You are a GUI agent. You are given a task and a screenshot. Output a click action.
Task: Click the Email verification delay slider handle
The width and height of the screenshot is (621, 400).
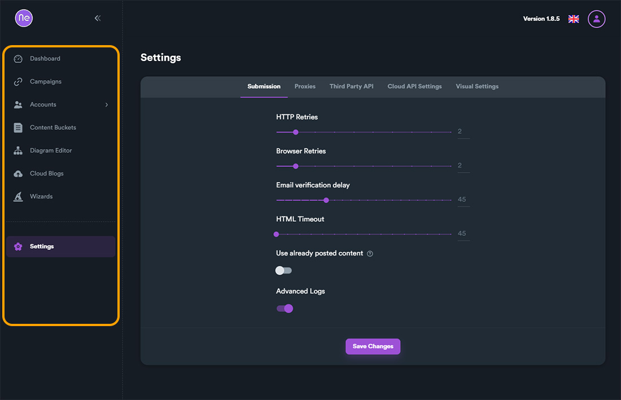click(x=326, y=200)
